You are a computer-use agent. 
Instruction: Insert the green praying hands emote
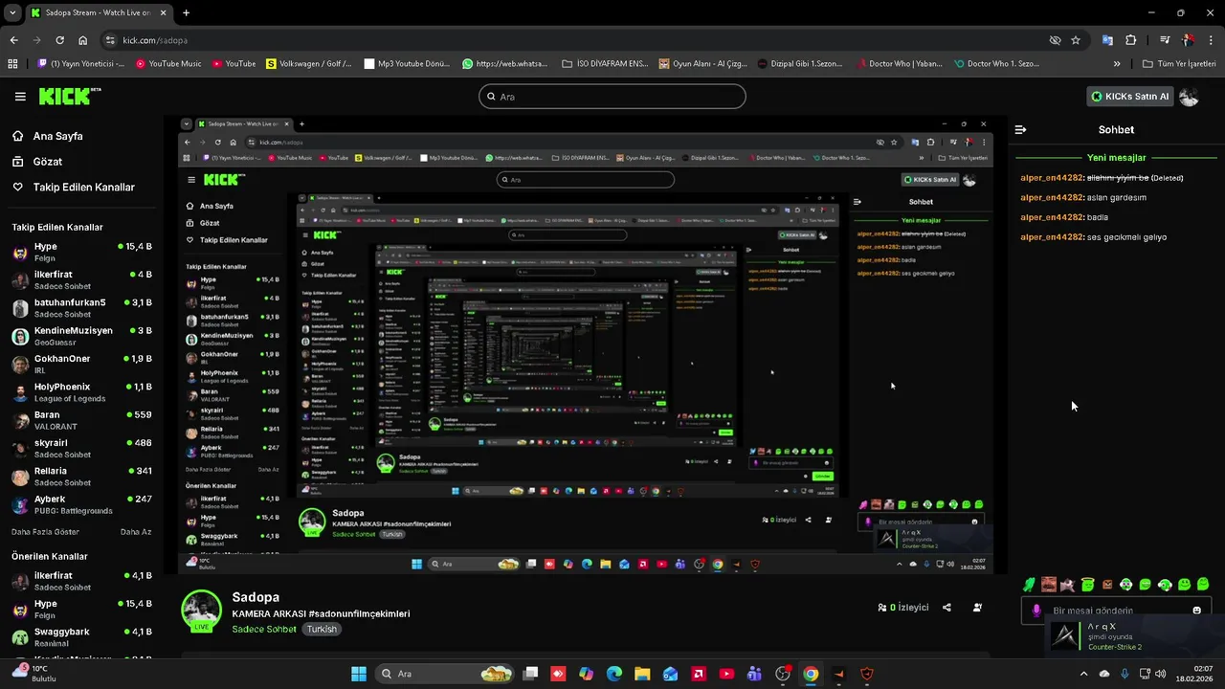point(1029,585)
